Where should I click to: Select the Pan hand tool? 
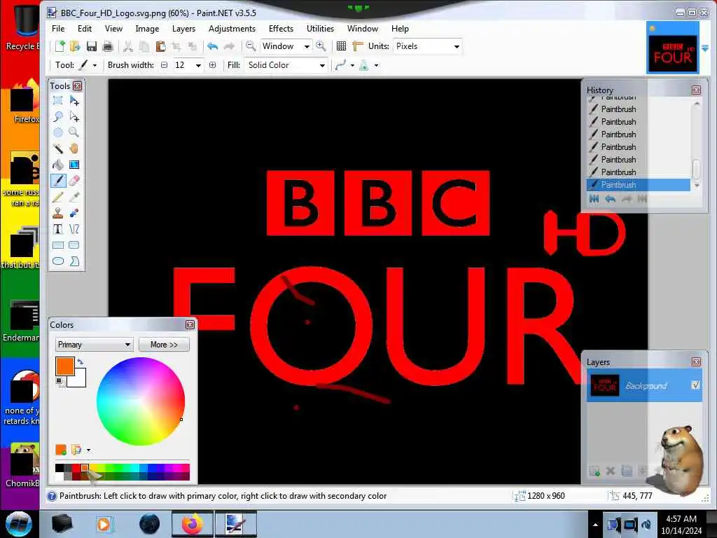coord(74,149)
